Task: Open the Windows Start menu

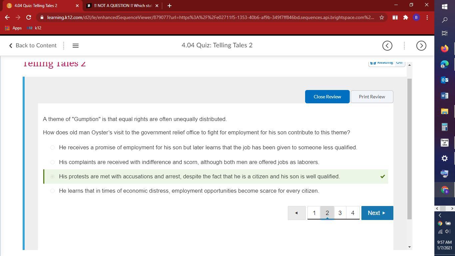Action: (445, 7)
